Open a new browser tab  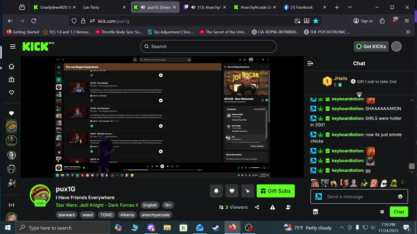point(337,7)
